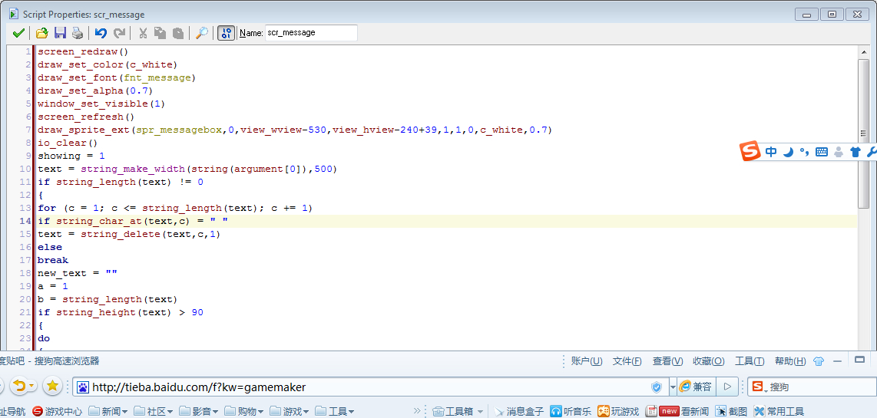Open 看新闻 news button
Screen dimensions: 877x418
coord(677,412)
